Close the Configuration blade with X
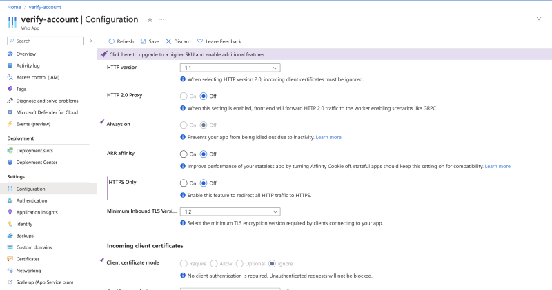Viewport: 552px width, 290px height. click(x=539, y=19)
